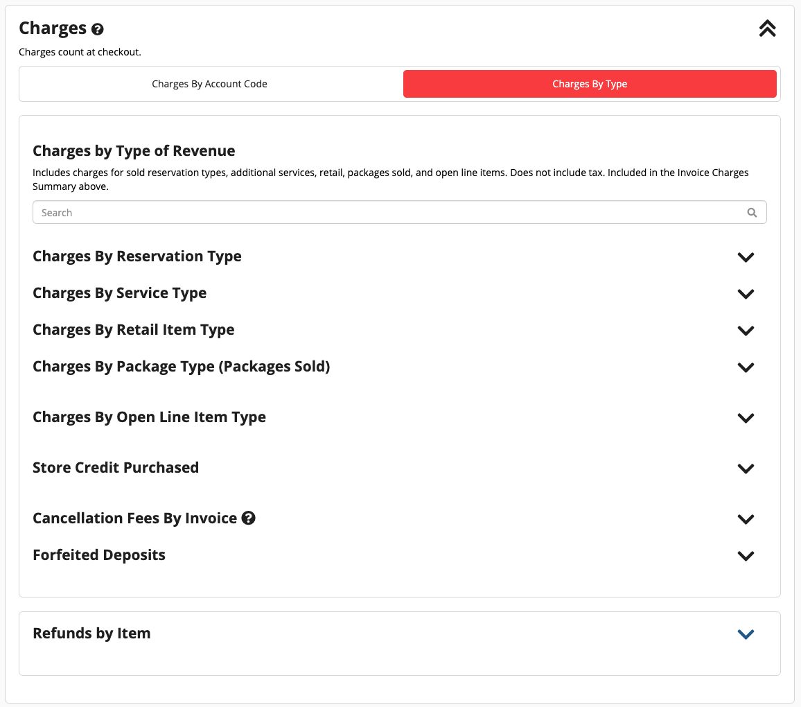Click the Refunds by Item heading
801x707 pixels.
[91, 634]
